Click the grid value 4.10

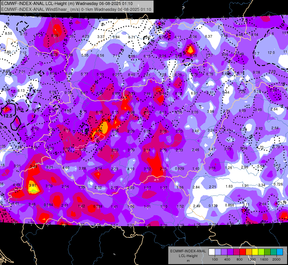(x=131, y=169)
